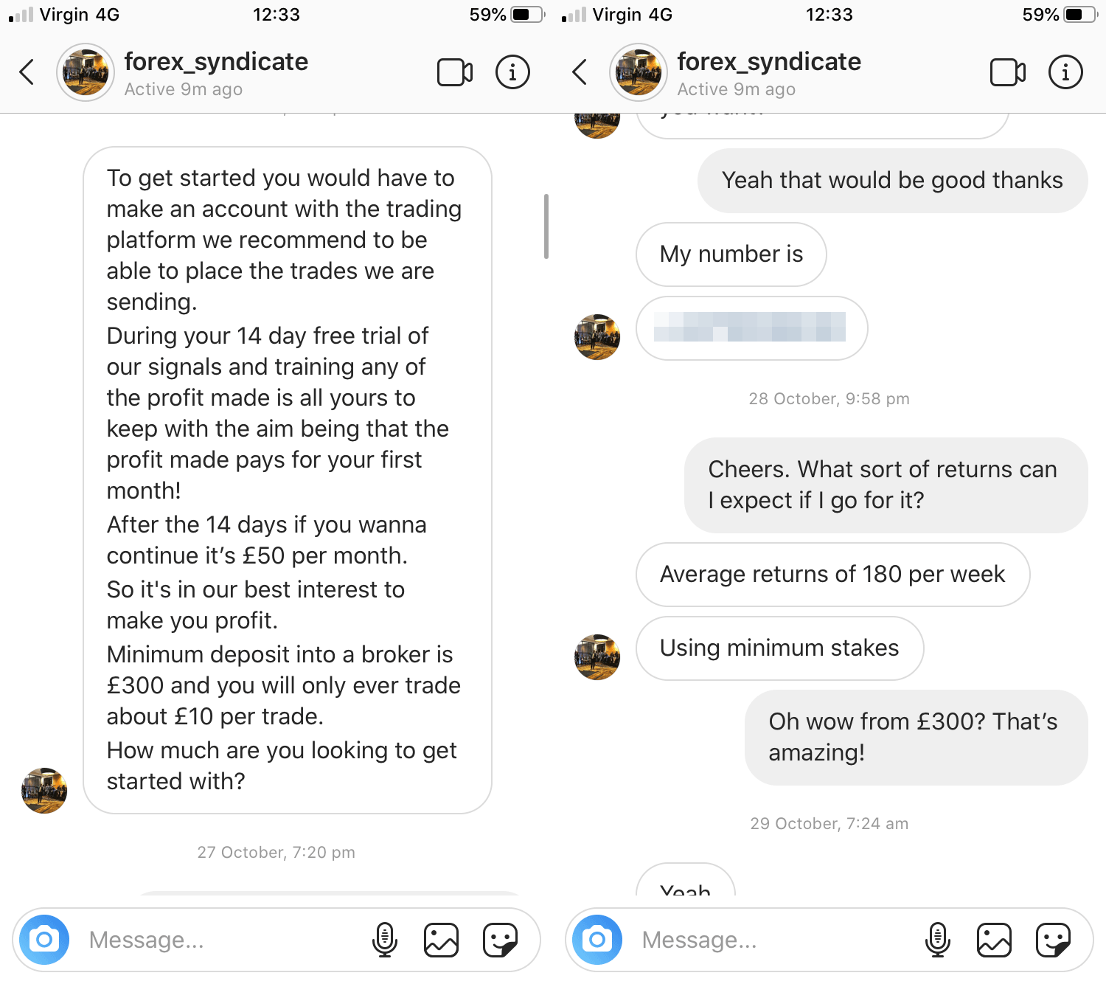This screenshot has height=984, width=1106.
Task: Open camera button in right message bar
Action: pos(597,940)
